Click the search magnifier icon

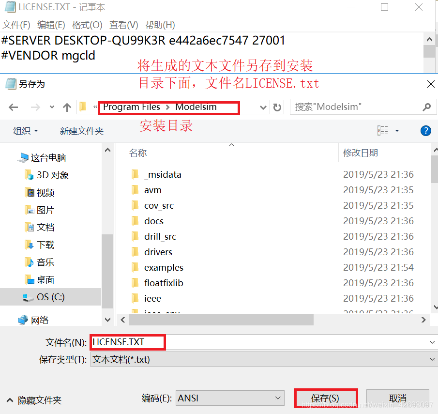click(426, 107)
